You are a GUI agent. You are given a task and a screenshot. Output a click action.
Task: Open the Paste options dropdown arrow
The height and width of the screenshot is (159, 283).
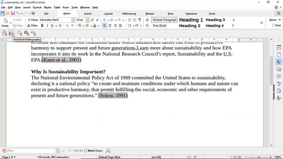(11, 23)
